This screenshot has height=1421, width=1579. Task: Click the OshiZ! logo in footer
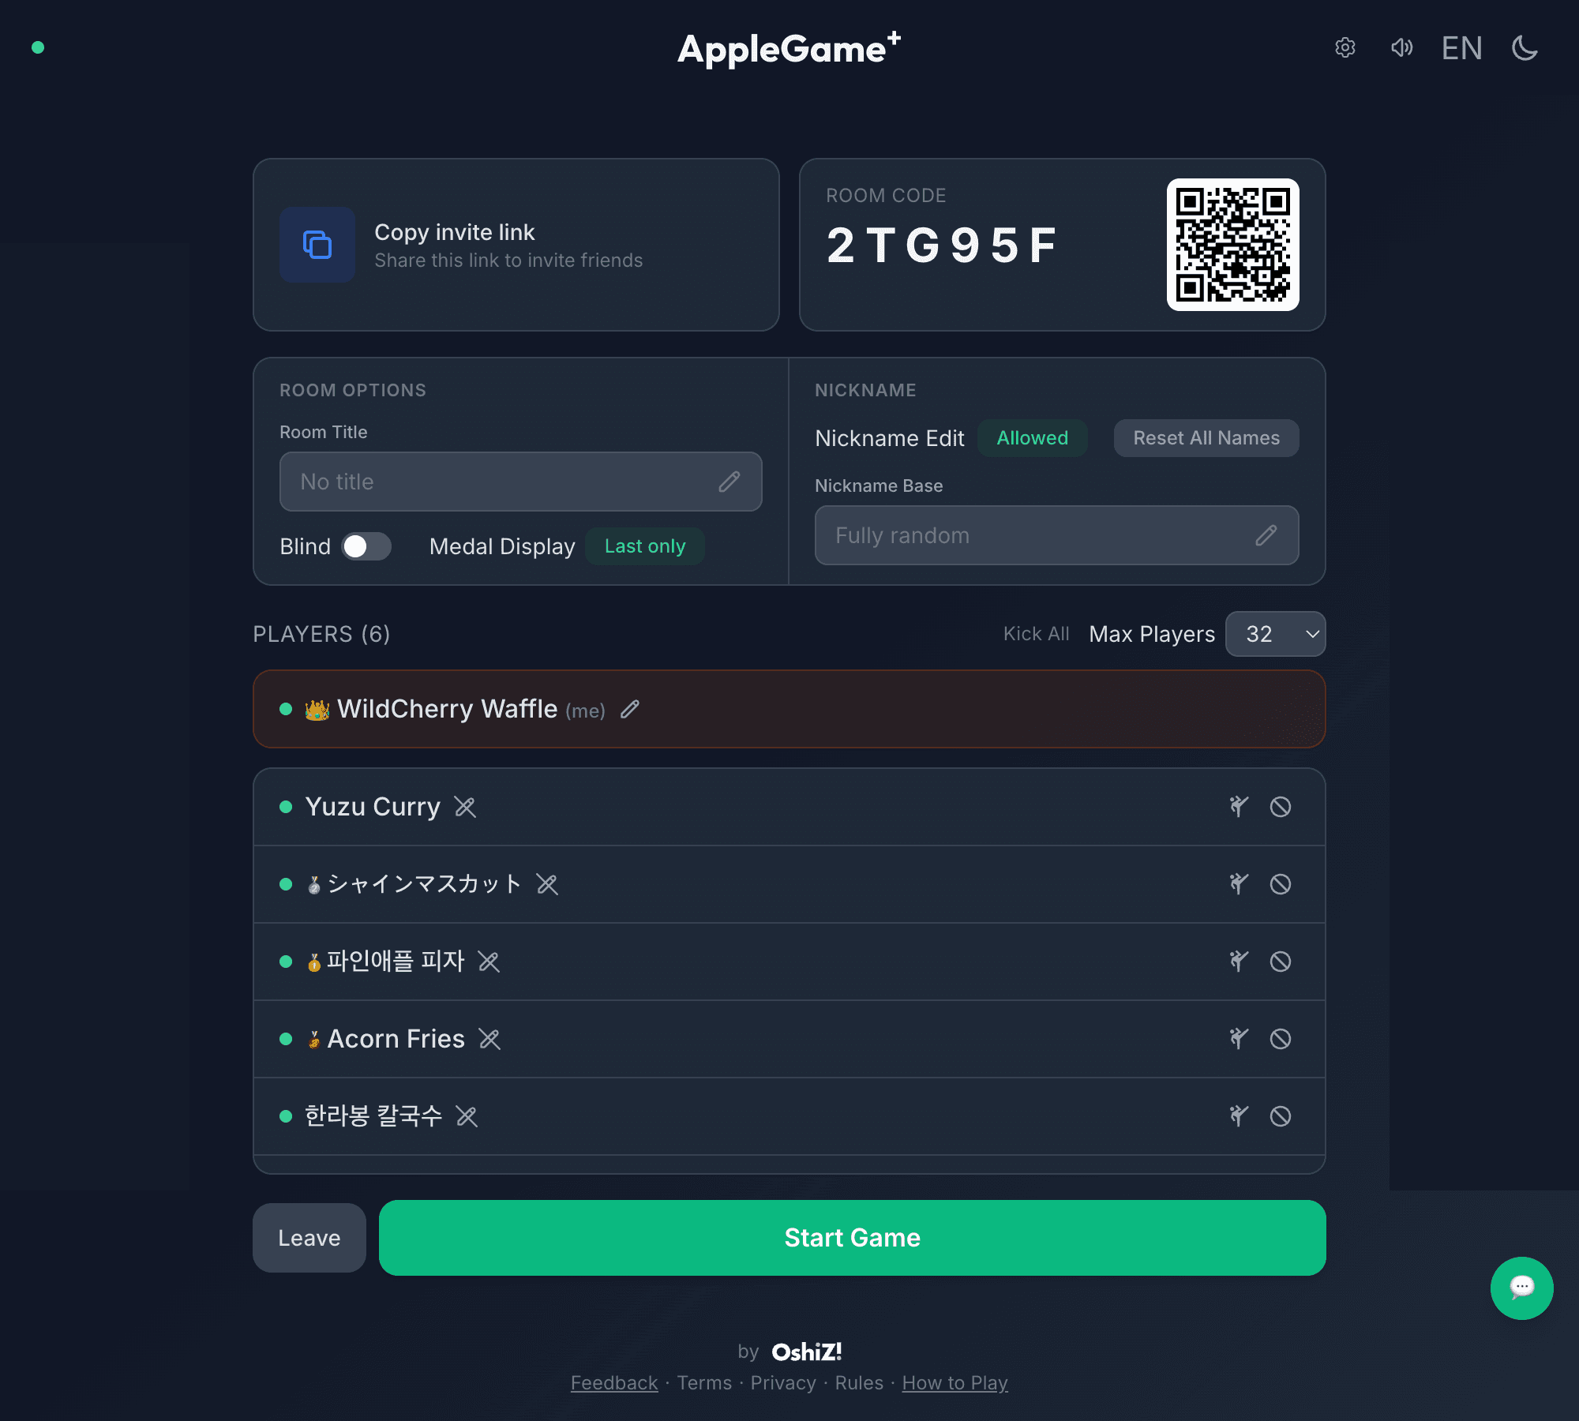tap(806, 1352)
